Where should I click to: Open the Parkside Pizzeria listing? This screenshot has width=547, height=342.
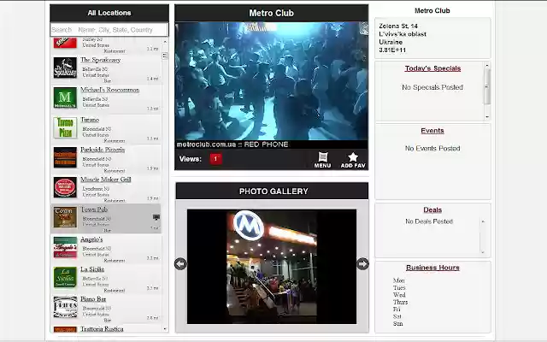click(x=102, y=150)
